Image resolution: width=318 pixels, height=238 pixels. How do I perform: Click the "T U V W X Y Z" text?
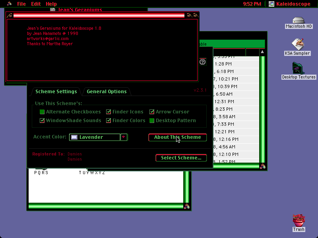pos(92,173)
